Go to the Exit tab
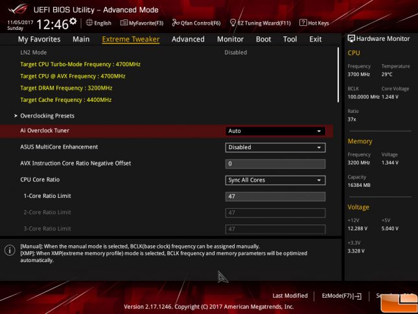Viewport: 418px width, 314px height. click(x=316, y=39)
